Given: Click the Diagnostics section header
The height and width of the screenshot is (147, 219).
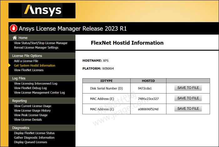Looking at the screenshot, I should tap(42, 128).
